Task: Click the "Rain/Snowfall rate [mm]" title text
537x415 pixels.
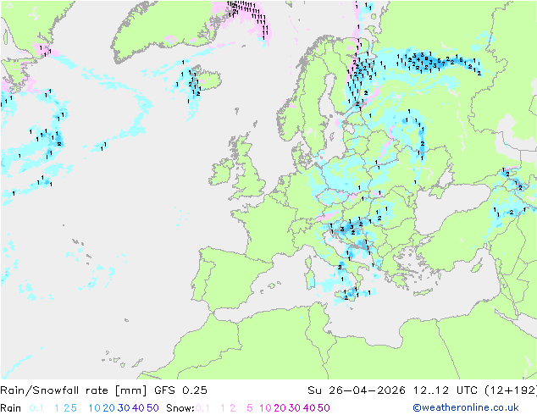Action: click(74, 390)
